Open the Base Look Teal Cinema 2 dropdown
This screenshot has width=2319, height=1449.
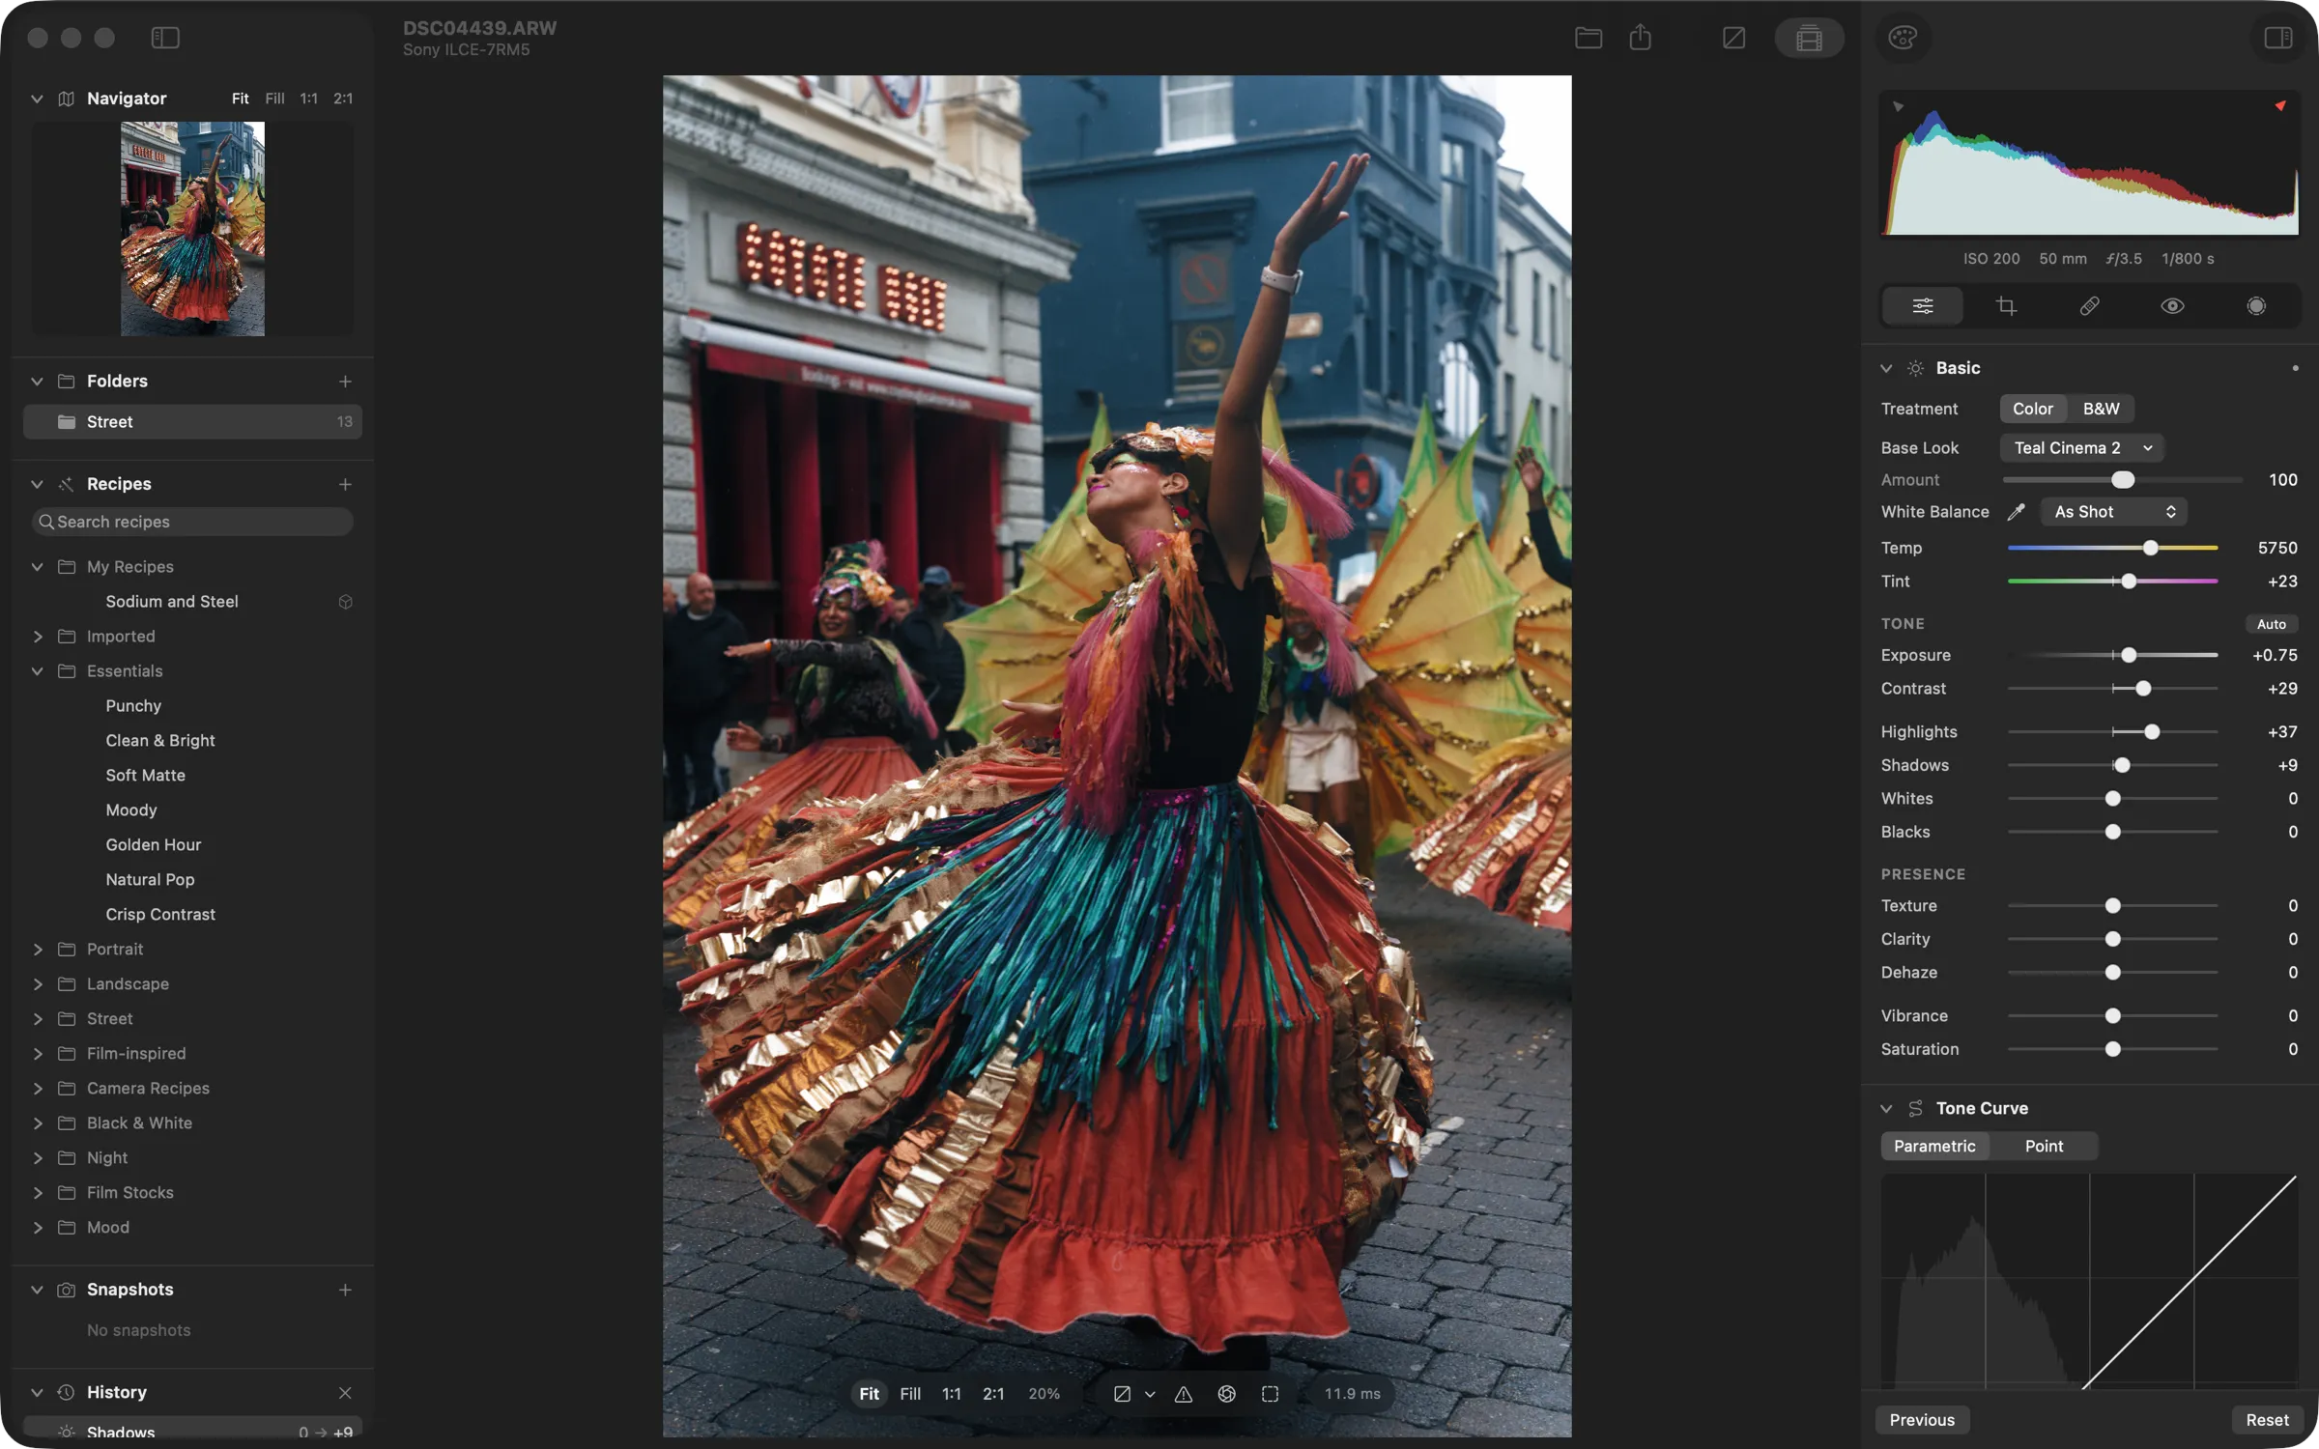[2082, 448]
